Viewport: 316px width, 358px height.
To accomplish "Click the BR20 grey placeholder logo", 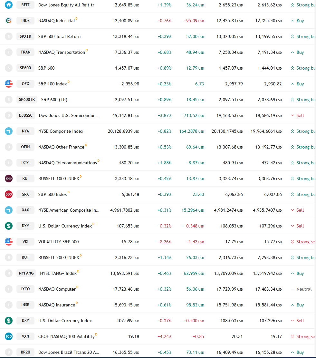I will (x=9, y=352).
